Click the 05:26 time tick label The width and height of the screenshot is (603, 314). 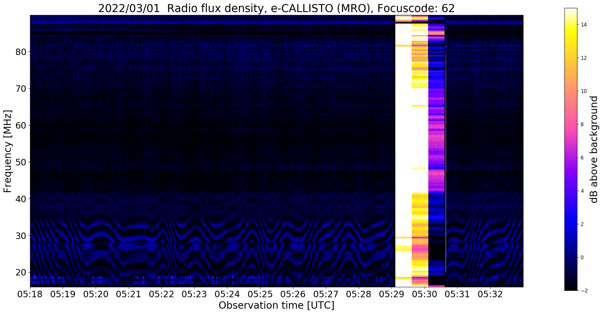pos(293,294)
